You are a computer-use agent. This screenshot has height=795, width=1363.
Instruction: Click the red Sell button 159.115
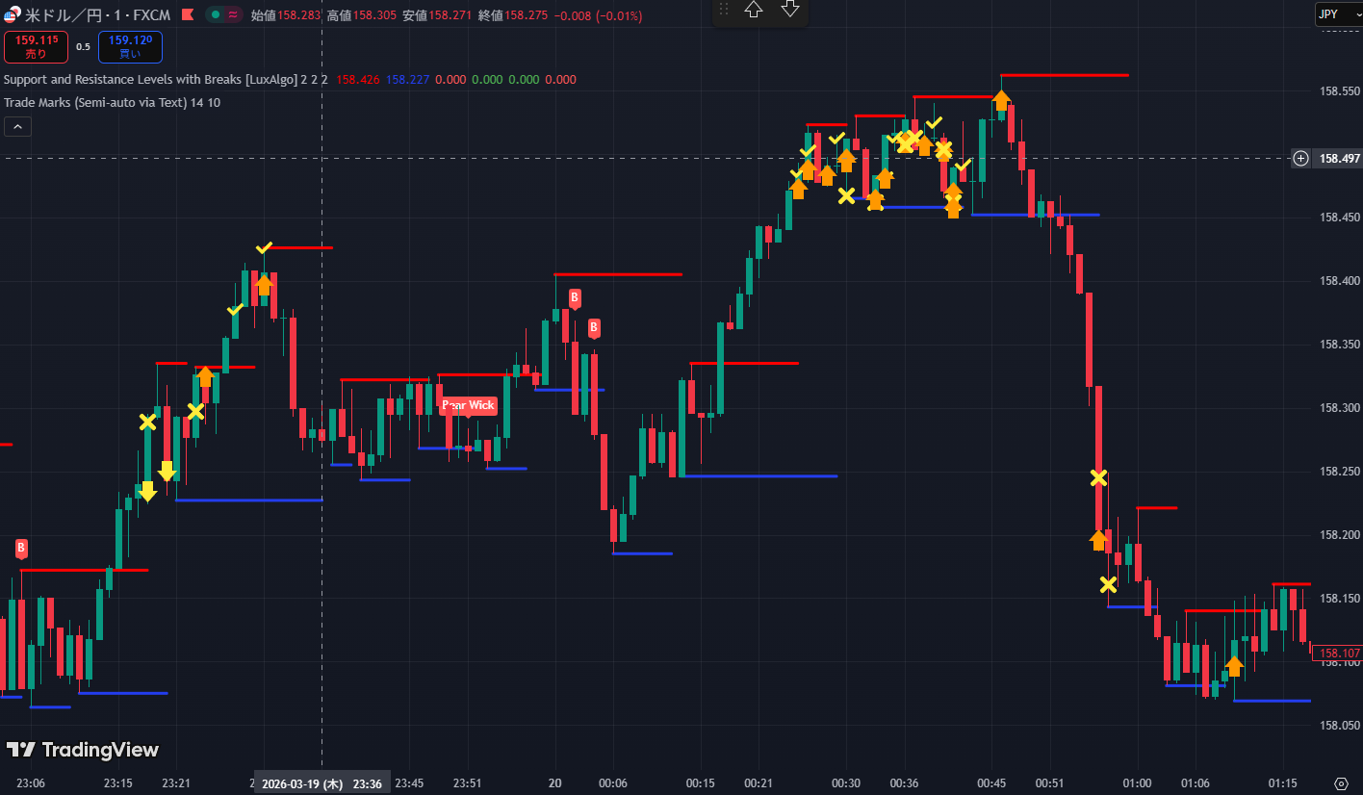(x=36, y=46)
